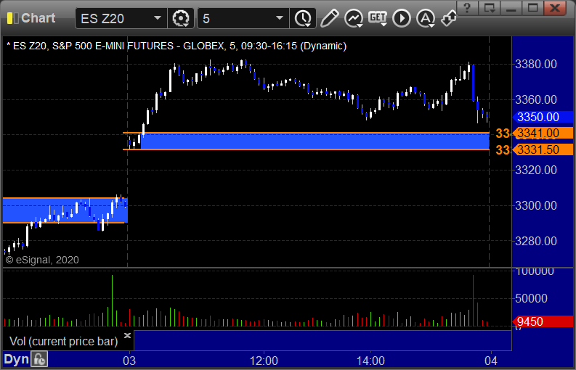576x370 pixels.
Task: Expand the interval 5 dropdown
Action: 280,18
